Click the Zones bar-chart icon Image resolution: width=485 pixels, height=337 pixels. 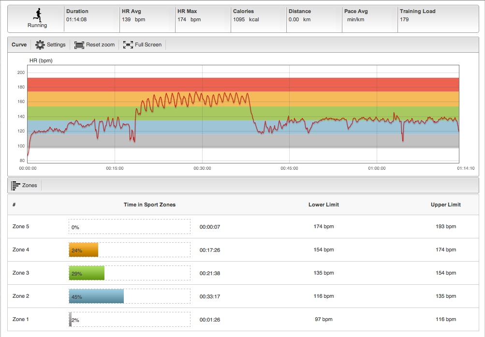15,185
